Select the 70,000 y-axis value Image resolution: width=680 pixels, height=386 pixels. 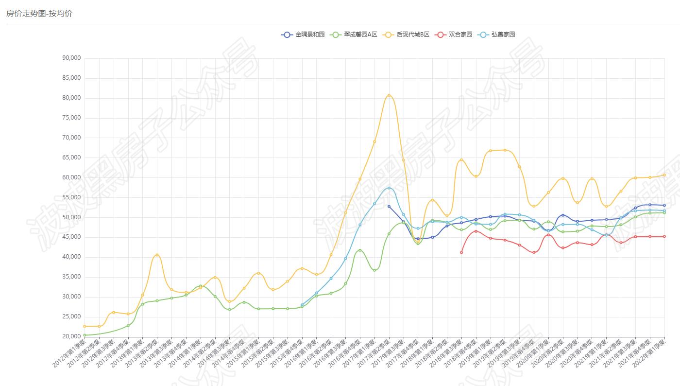(x=71, y=138)
